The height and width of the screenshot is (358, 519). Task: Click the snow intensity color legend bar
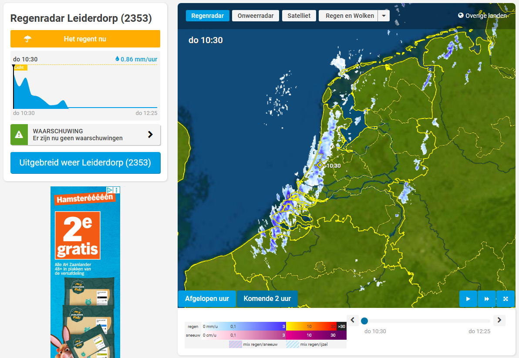coord(275,335)
